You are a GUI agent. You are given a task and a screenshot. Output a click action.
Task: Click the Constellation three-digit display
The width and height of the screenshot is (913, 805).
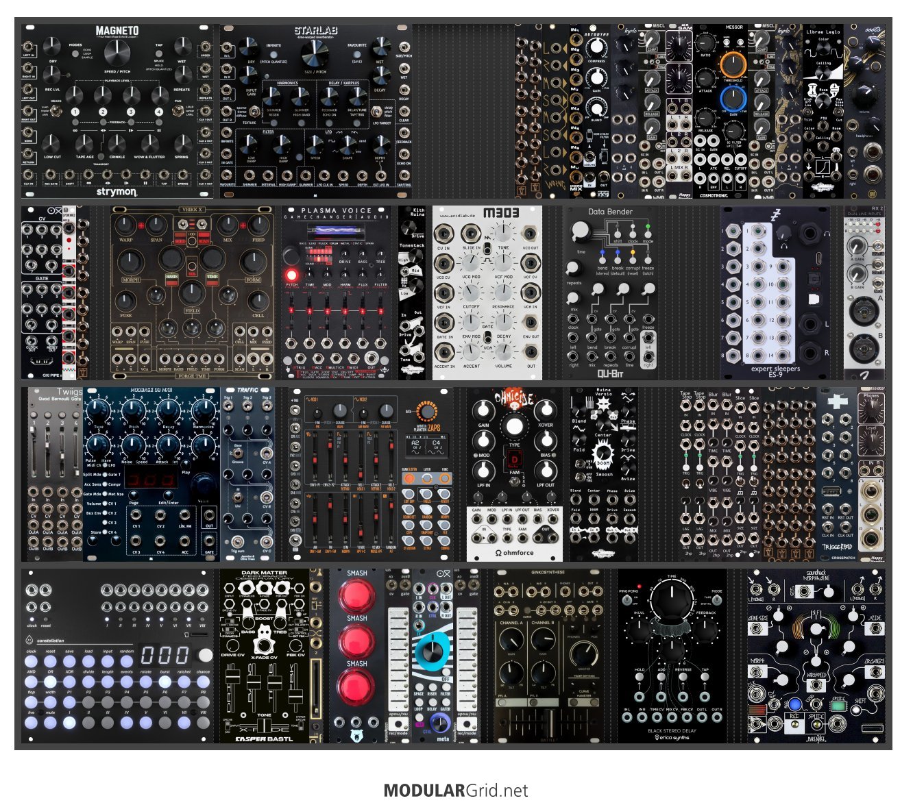tap(165, 654)
